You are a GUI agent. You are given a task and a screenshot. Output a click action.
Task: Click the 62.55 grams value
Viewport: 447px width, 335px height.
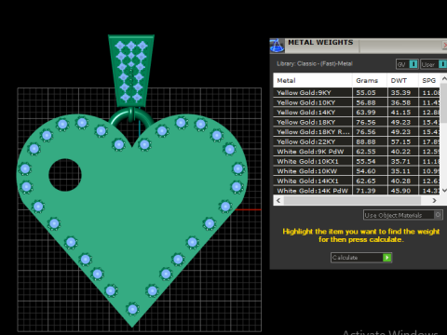click(x=366, y=152)
